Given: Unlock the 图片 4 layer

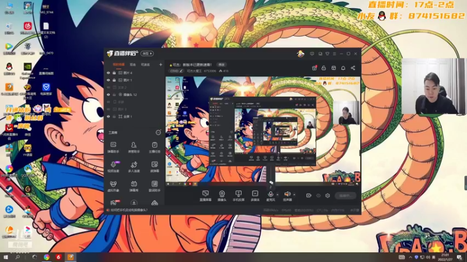Looking at the screenshot, I should 114,73.
